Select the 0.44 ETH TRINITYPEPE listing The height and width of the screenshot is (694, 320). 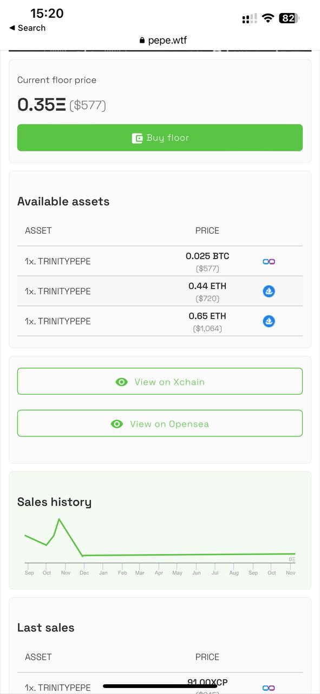160,291
